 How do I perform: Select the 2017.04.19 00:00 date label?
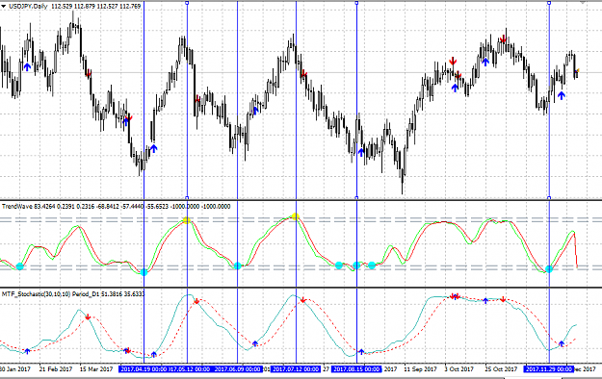[144, 369]
